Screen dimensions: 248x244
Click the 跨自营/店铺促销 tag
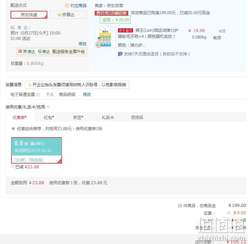tap(112, 13)
